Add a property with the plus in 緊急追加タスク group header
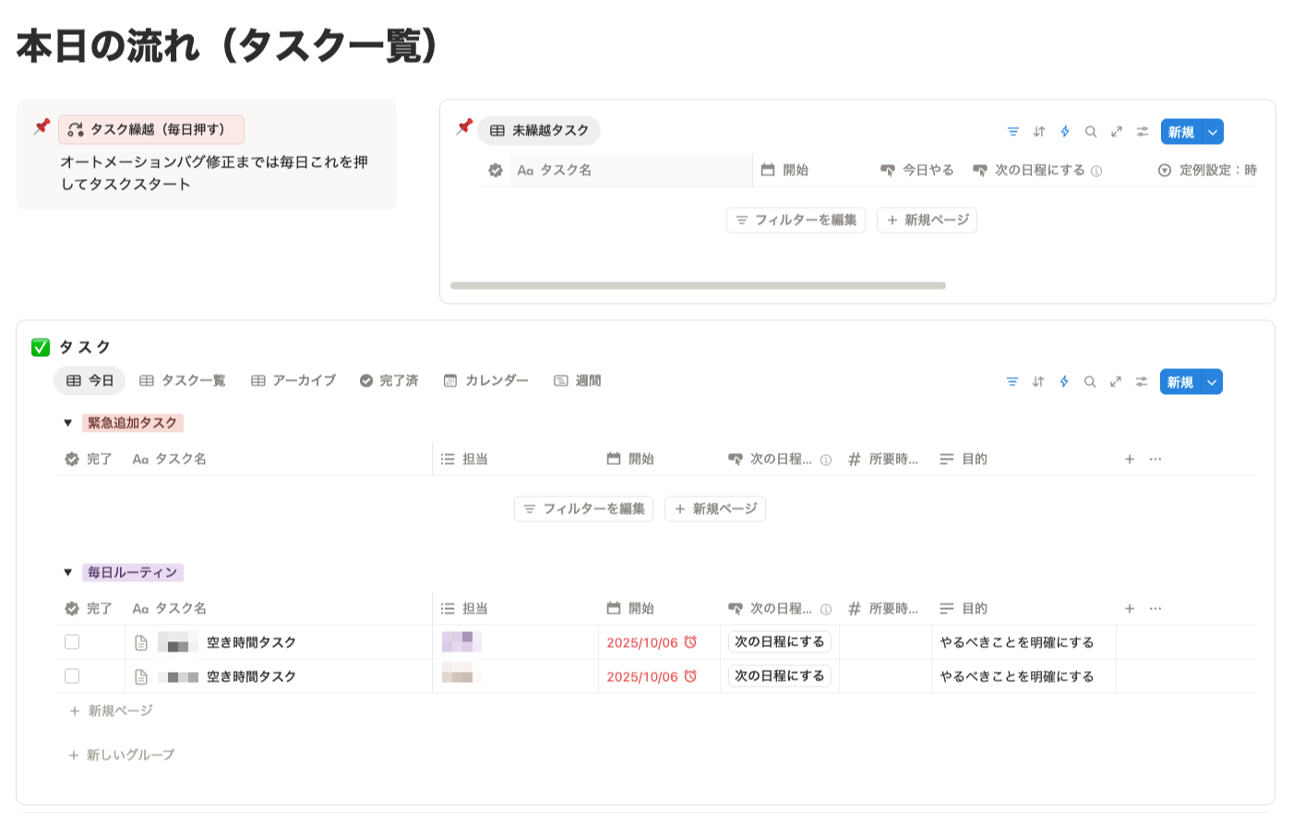This screenshot has height=813, width=1293. [1130, 459]
